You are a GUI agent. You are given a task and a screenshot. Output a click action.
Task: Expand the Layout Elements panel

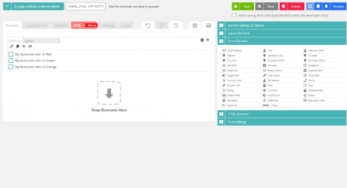pos(282,33)
